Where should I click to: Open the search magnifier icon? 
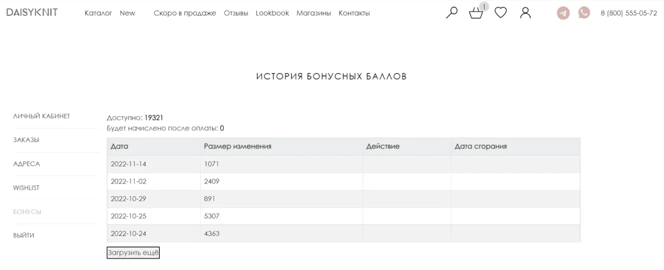click(x=452, y=13)
